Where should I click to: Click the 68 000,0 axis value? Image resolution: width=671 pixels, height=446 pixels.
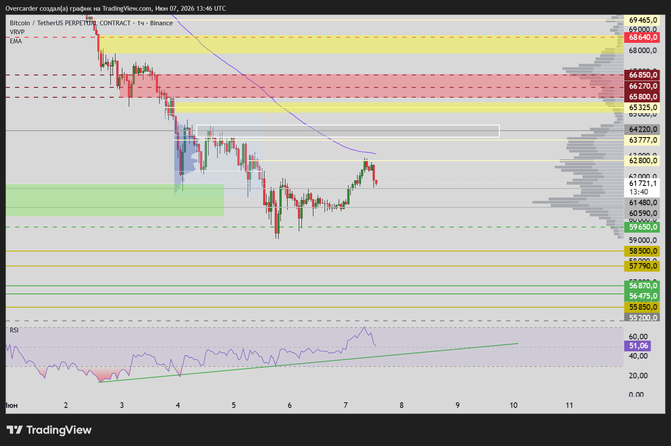click(643, 51)
